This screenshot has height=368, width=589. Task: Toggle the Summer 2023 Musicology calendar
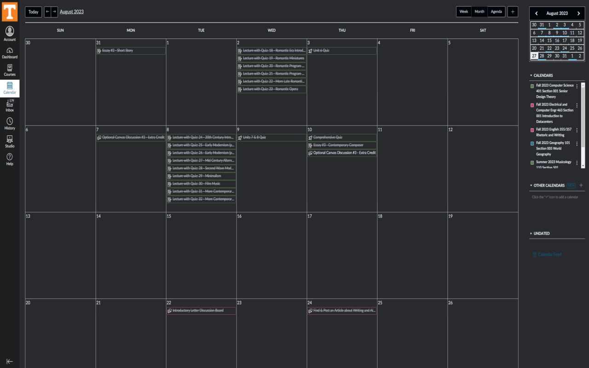(x=532, y=162)
